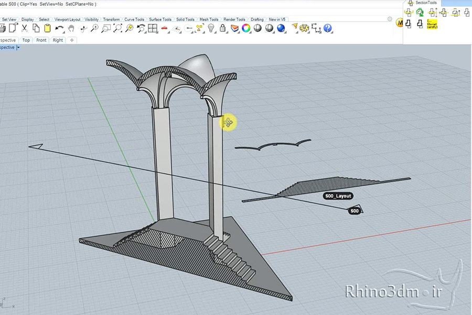Click the add viewport tab button

point(72,40)
